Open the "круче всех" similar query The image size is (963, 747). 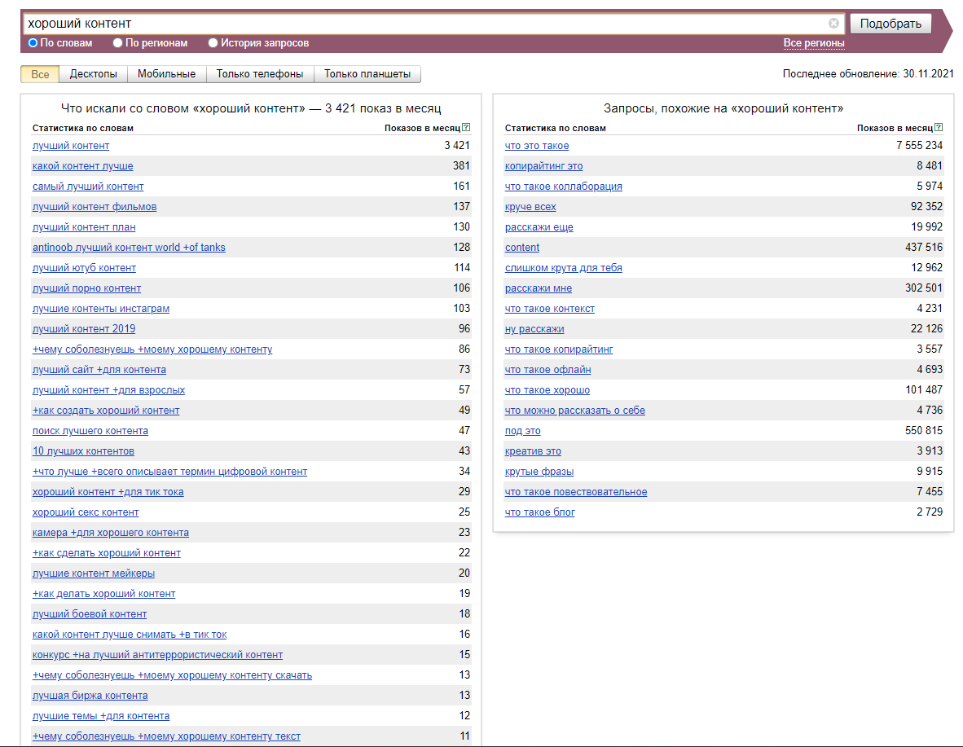[530, 206]
